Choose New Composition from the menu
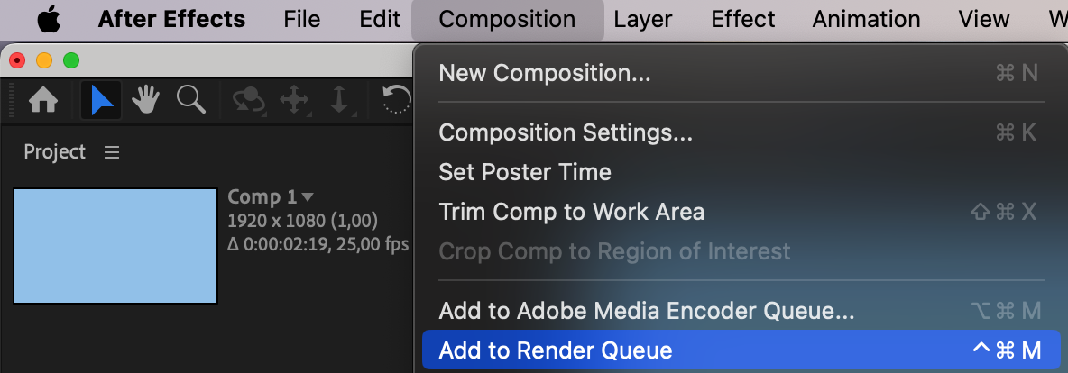The height and width of the screenshot is (373, 1068). pos(544,73)
